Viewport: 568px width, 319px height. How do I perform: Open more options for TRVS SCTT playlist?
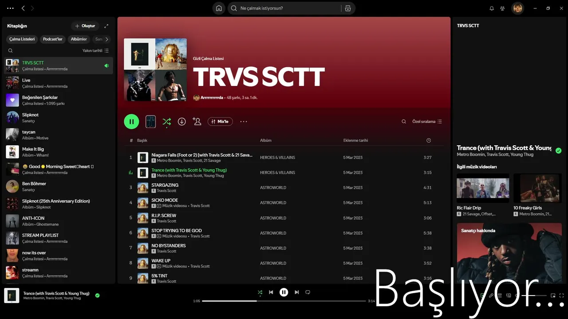[x=244, y=121]
